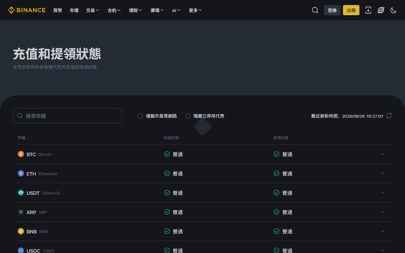Image resolution: width=405 pixels, height=253 pixels.
Task: Click XRP deposit status check icon
Action: click(167, 212)
